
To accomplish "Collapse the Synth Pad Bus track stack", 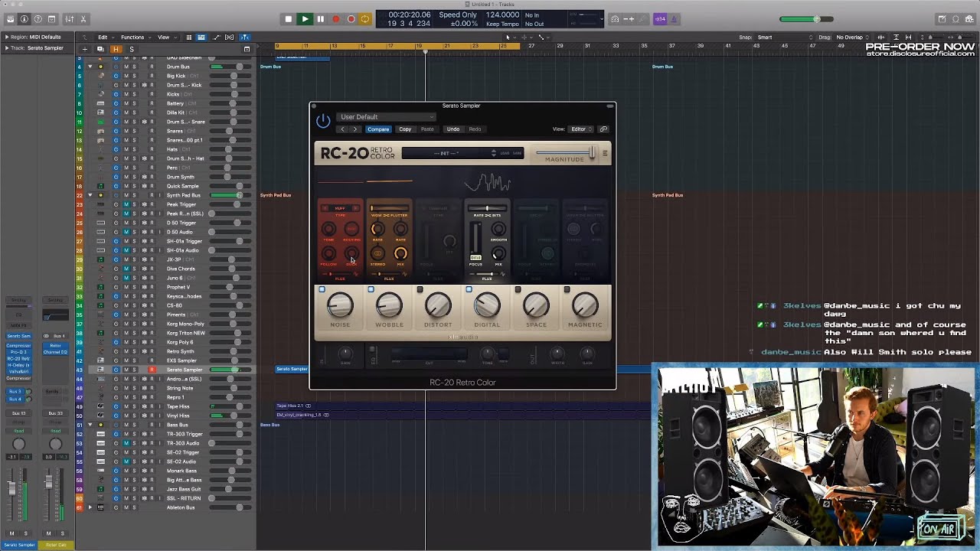I will point(90,195).
